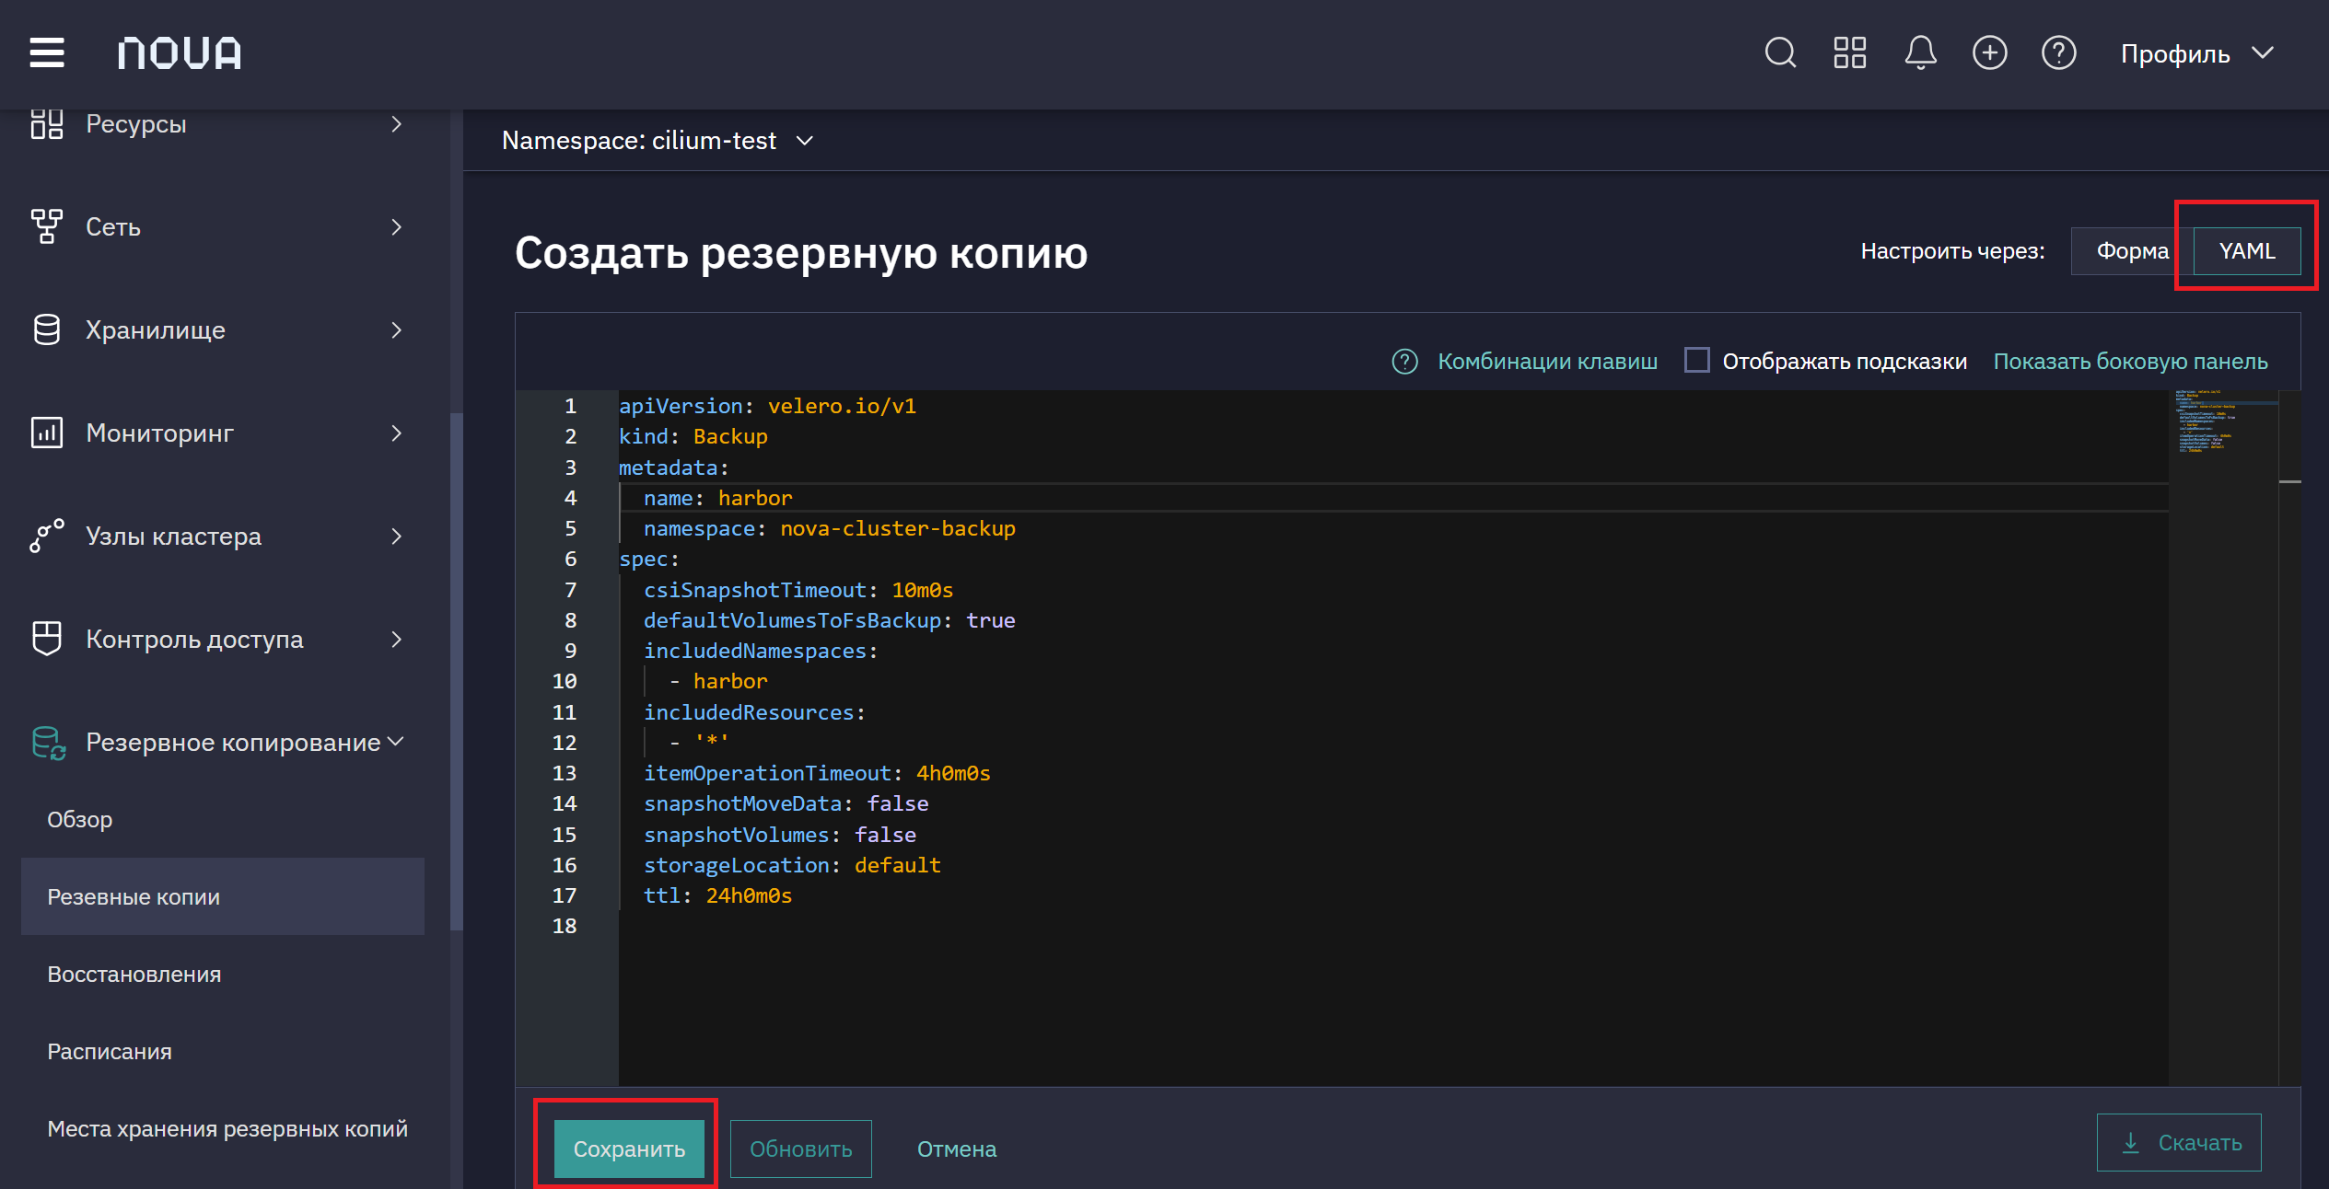This screenshot has width=2329, height=1189.
Task: Click the keyboard shortcuts help icon
Action: click(x=1404, y=362)
